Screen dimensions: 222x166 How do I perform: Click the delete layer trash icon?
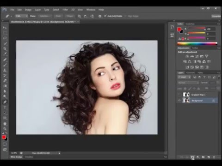(x=214, y=157)
